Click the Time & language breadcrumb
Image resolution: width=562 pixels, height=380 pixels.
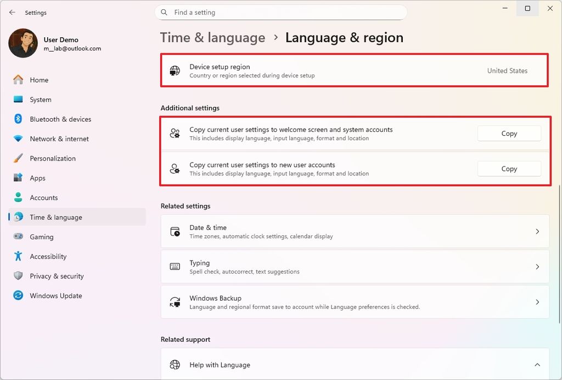point(212,37)
